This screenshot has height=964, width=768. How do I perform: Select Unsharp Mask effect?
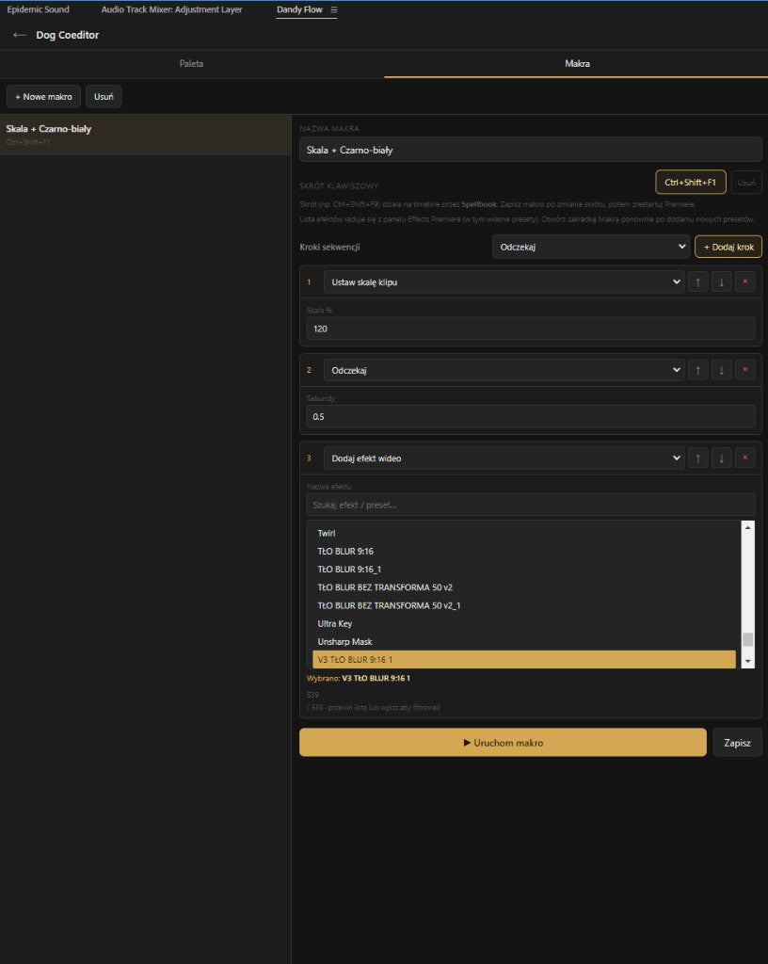(524, 641)
